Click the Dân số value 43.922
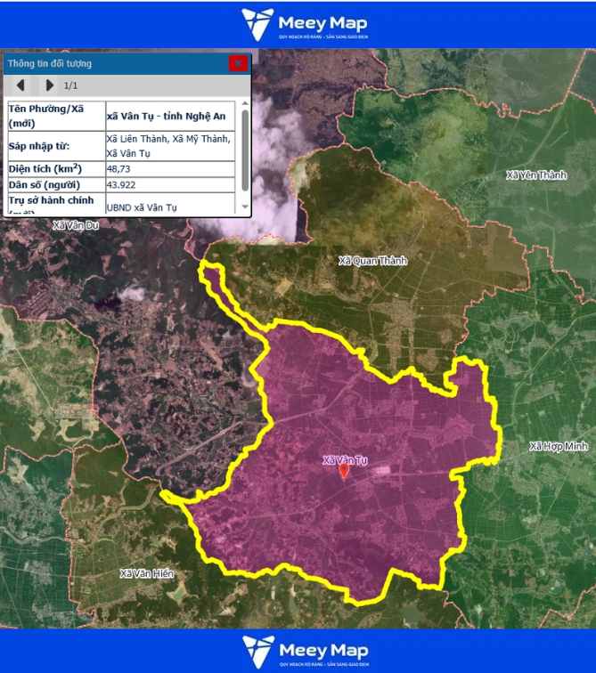 click(121, 184)
